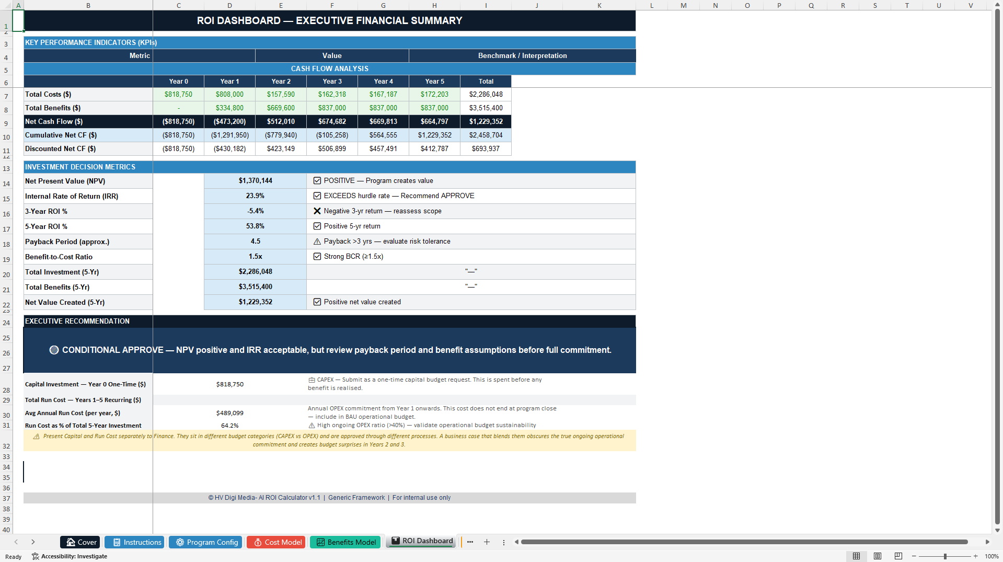Click the ROI Dashboard title cell
This screenshot has height=562, width=1003.
[x=330, y=21]
